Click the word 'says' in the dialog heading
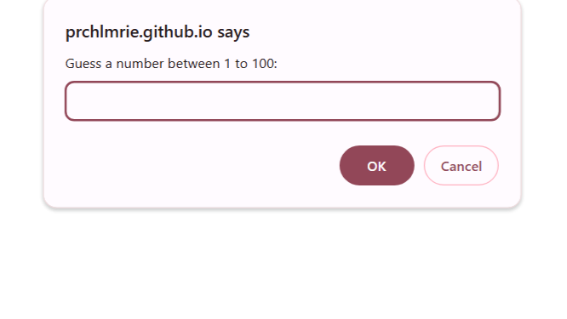 (x=233, y=32)
